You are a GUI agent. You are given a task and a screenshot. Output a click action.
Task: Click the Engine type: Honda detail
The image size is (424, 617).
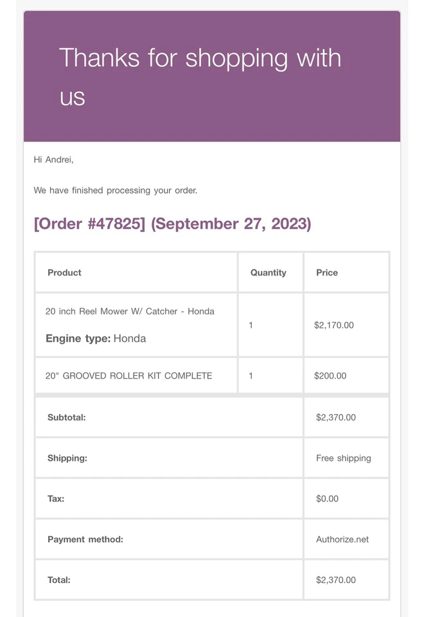pos(96,338)
